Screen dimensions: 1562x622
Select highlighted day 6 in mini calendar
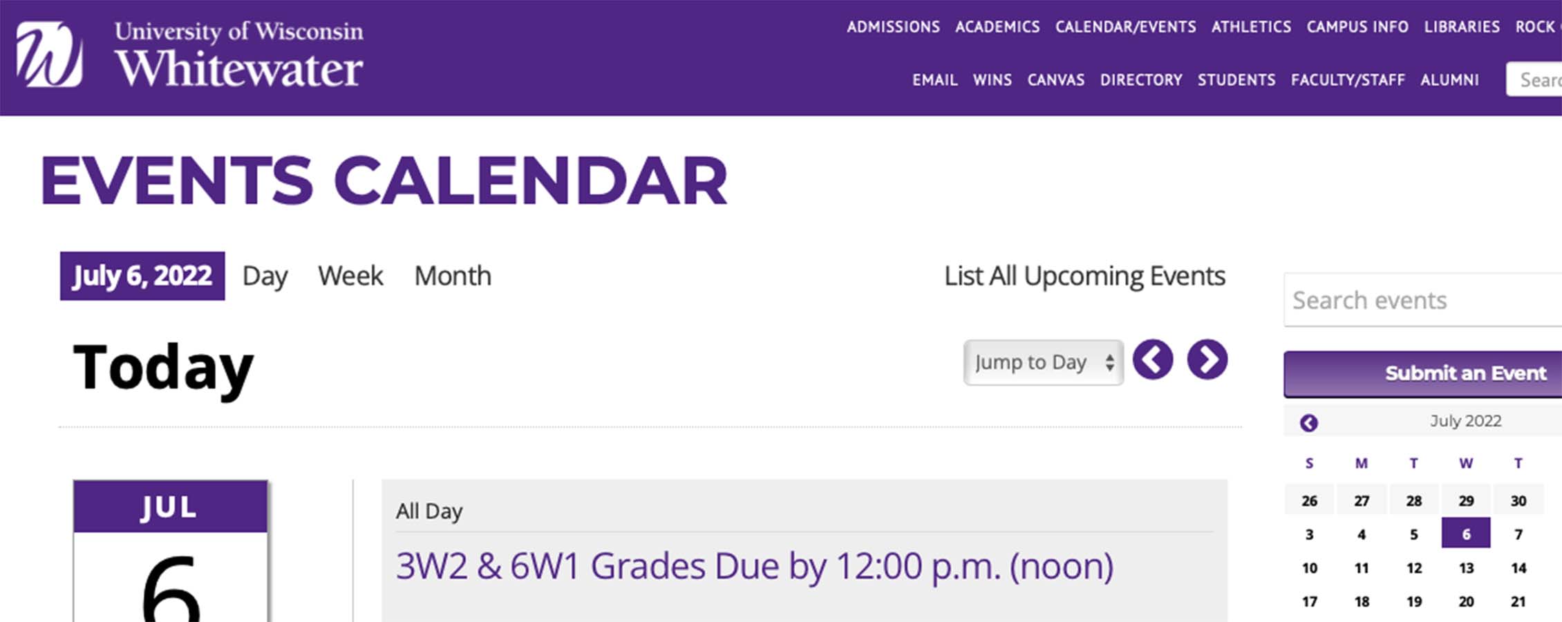(x=1466, y=534)
